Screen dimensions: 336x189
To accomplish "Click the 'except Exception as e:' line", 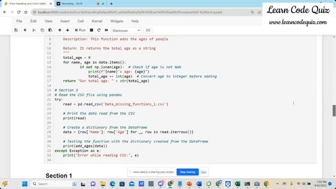I will (x=78, y=151).
